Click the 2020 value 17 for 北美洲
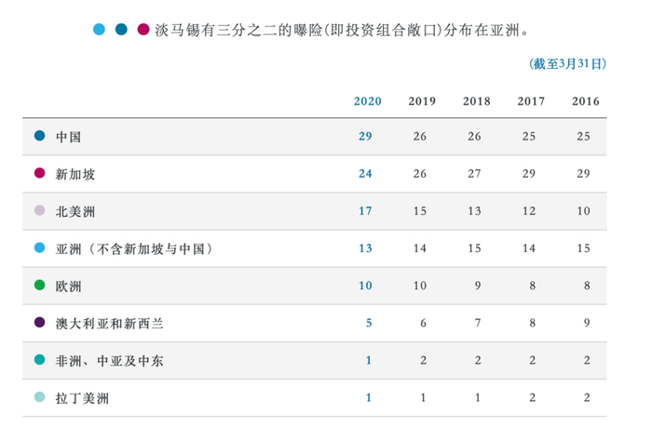This screenshot has width=652, height=427. tap(365, 211)
